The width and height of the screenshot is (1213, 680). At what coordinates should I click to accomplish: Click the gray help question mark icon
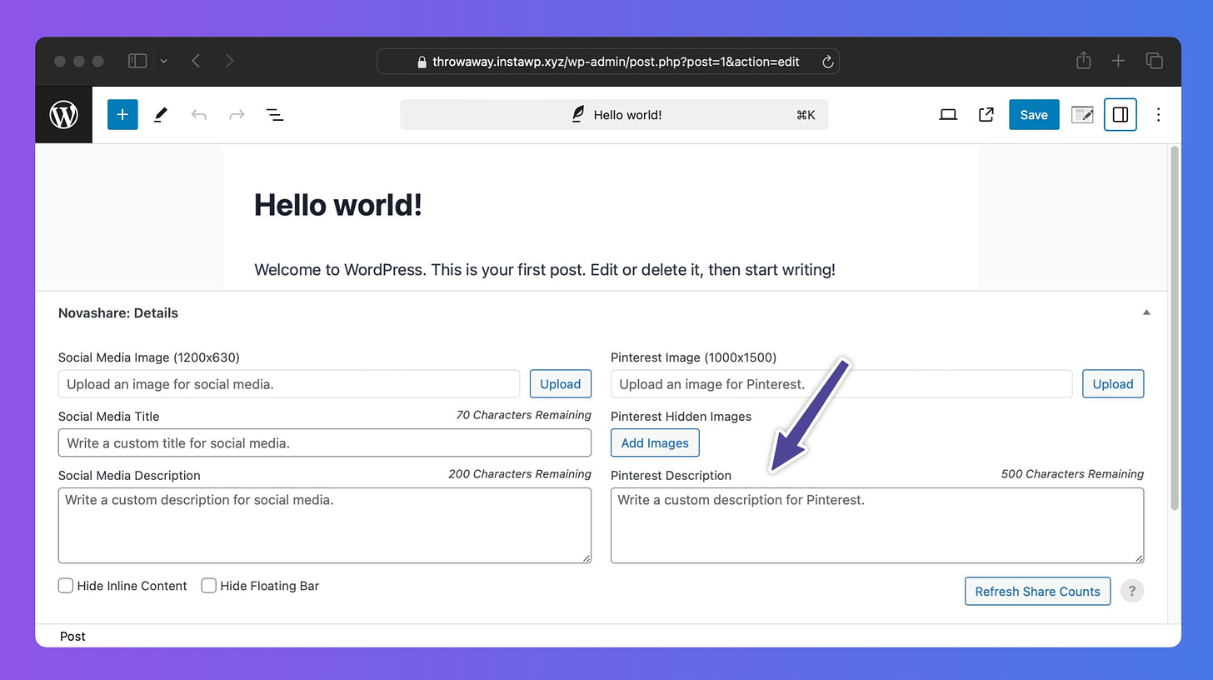tap(1132, 591)
